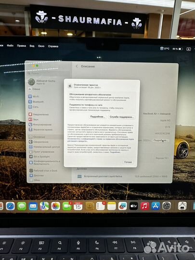Click the 60% battery status
Image resolution: width=195 pixels, height=260 pixels.
(x=178, y=49)
